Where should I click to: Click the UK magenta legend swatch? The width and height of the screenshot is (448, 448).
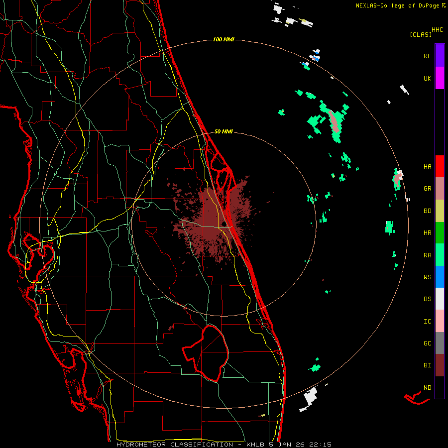pyautogui.click(x=440, y=78)
